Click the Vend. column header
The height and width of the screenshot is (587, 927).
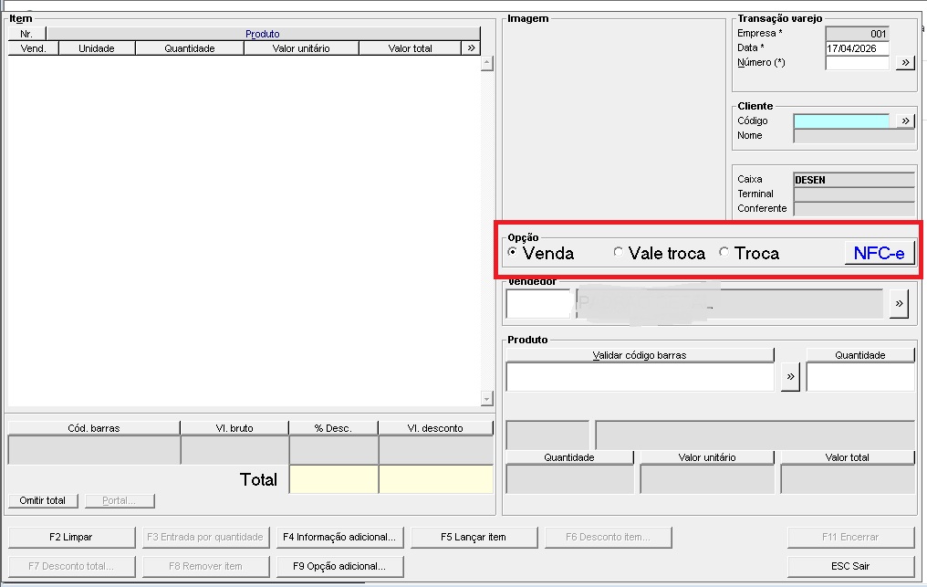[33, 48]
